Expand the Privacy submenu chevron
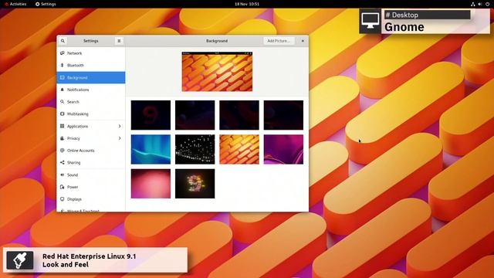Screen dimensions: 494x278 click(x=120, y=138)
